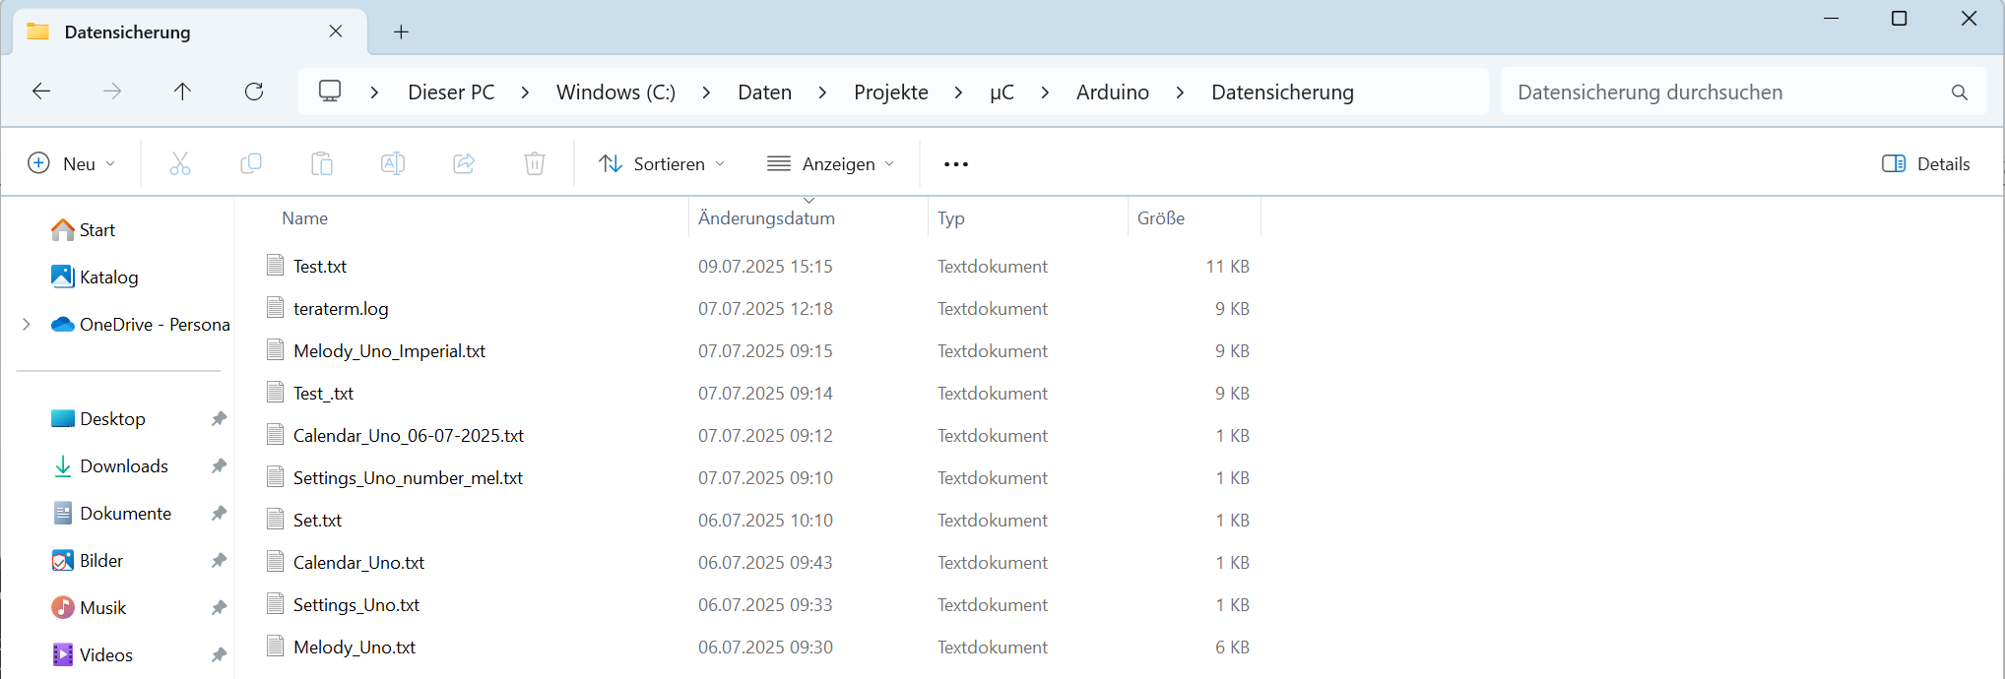Refresh the current folder view
2005x679 pixels.
pos(254,92)
